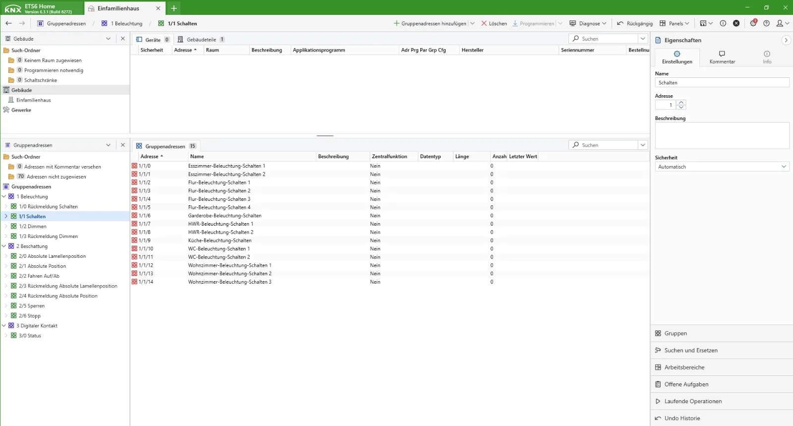Screen dimensions: 793x426
Task: Select 2/2 Fahren Auf/Ab tree item
Action: click(39, 276)
